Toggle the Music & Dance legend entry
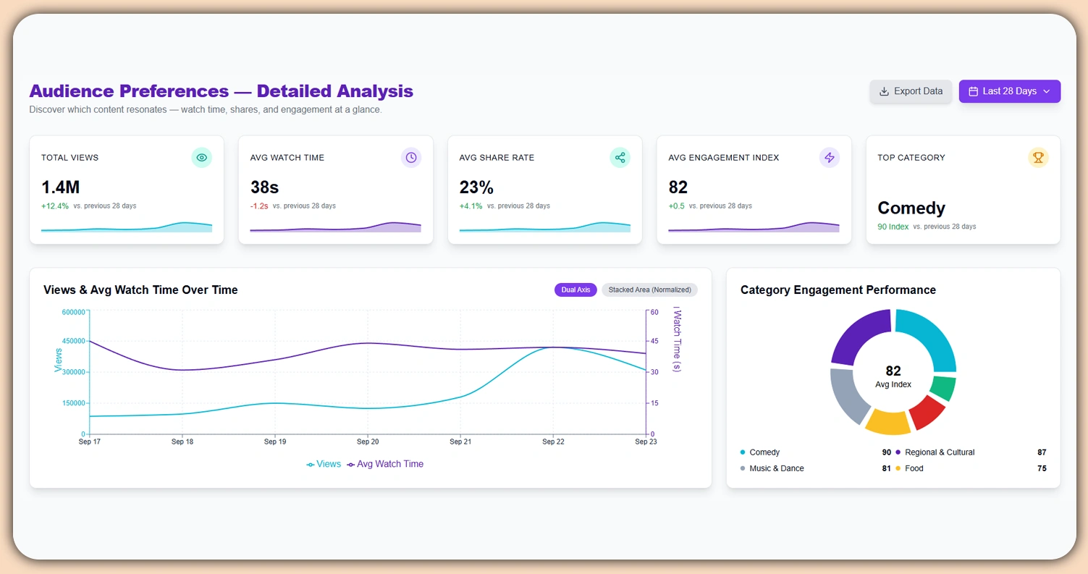The width and height of the screenshot is (1088, 574). point(775,468)
